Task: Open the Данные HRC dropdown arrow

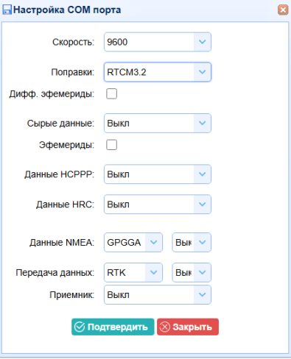Action: (x=202, y=205)
